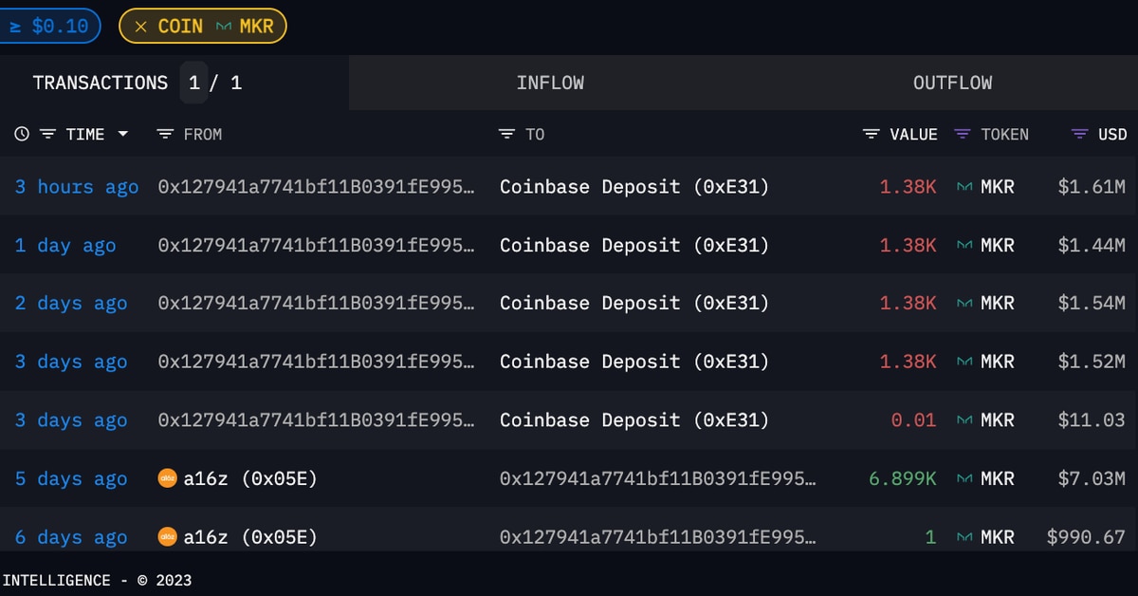Click the MKR token icon in the first row

tap(965, 187)
